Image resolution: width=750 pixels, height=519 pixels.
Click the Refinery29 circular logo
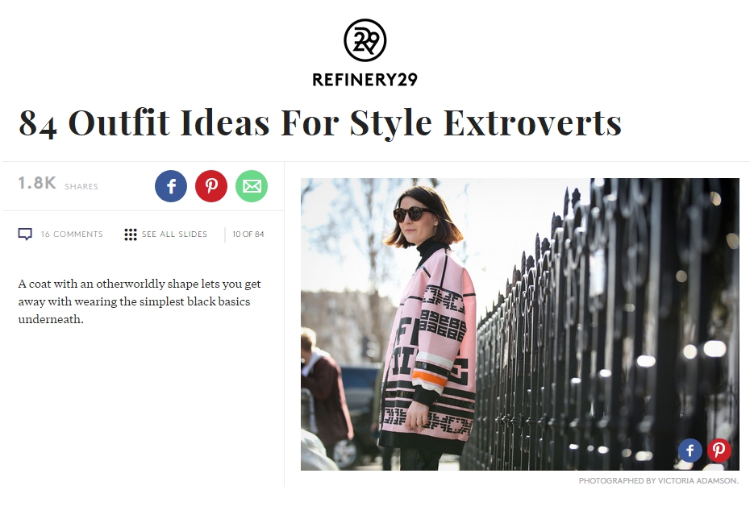coord(365,40)
